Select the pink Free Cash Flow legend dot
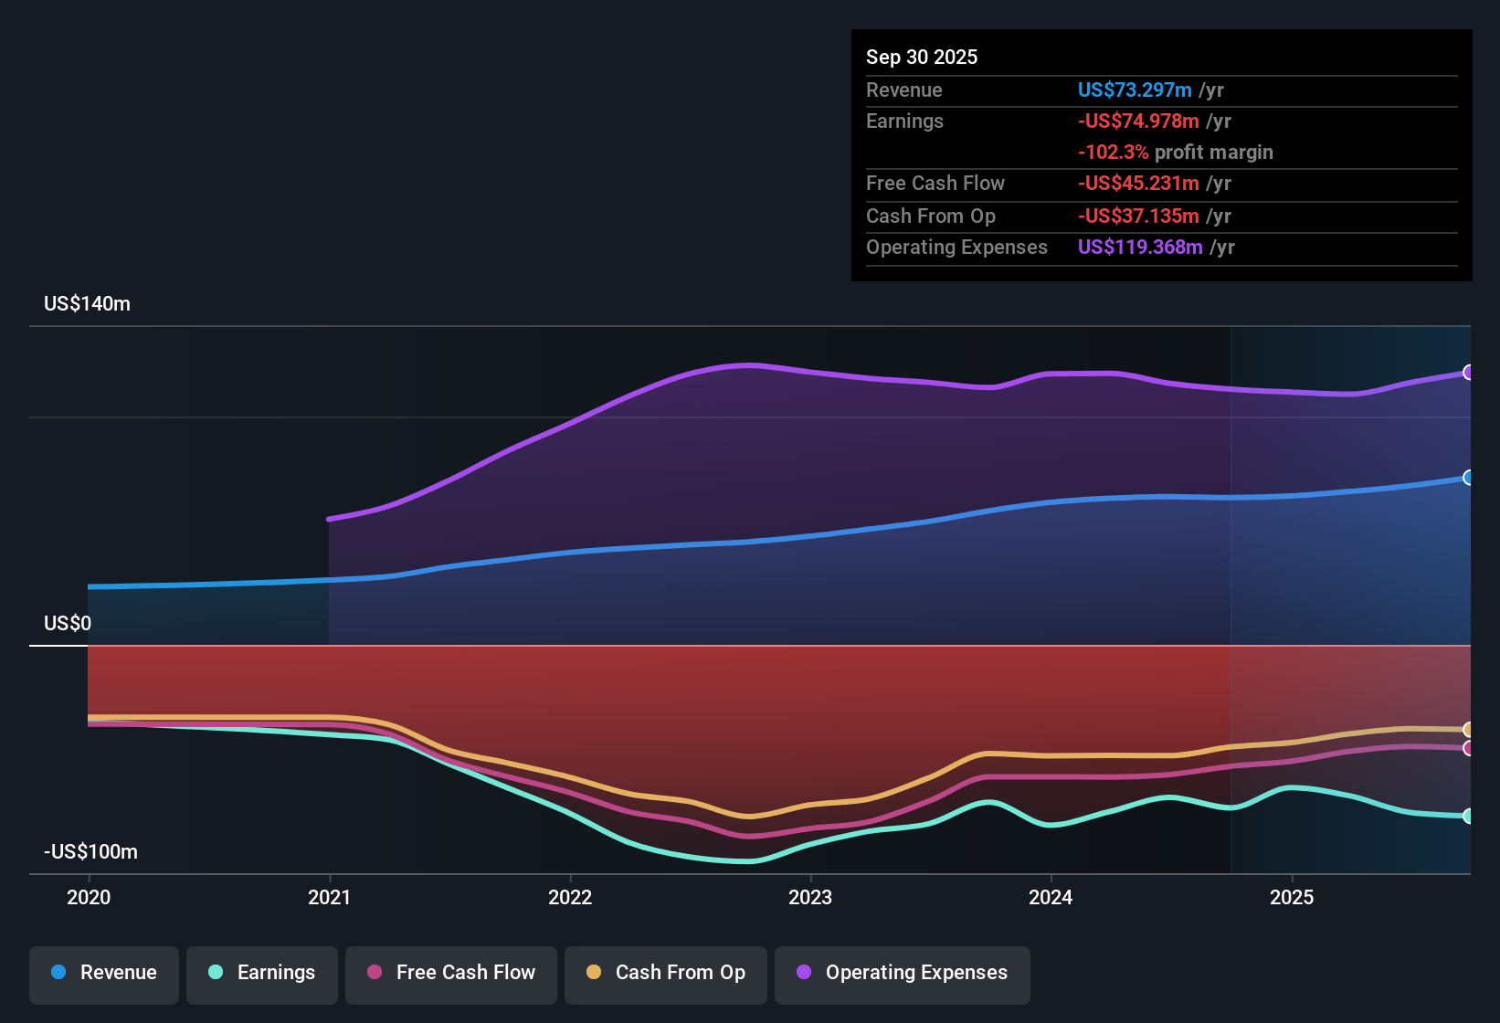Image resolution: width=1500 pixels, height=1023 pixels. [x=374, y=974]
